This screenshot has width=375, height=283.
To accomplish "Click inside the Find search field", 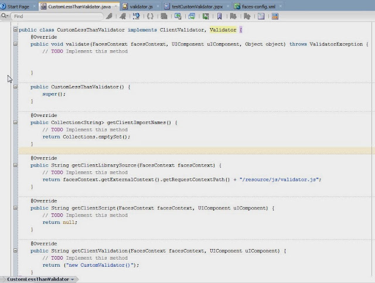I will pos(57,16).
